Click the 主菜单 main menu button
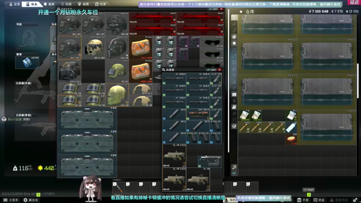Image resolution: width=361 pixels, height=203 pixels. [x=11, y=200]
